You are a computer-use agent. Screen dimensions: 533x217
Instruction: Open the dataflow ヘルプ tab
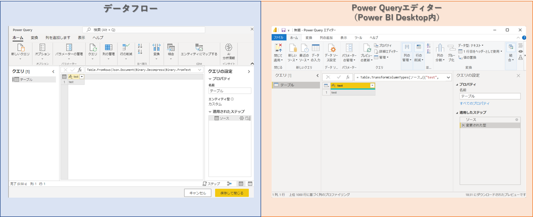tap(98, 38)
